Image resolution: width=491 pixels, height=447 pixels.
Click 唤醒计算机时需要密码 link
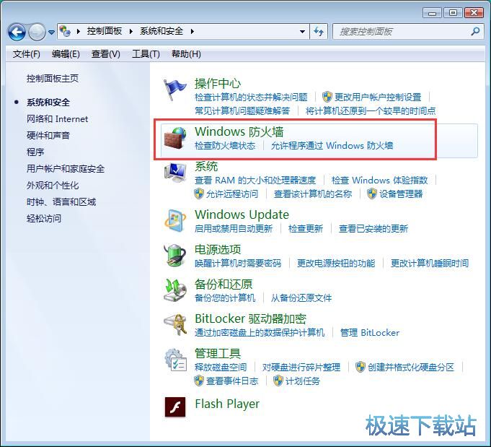click(238, 263)
